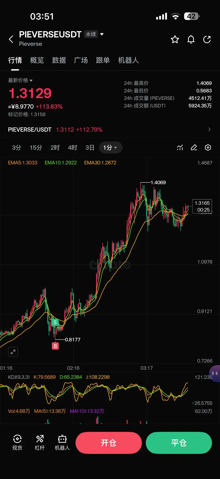220x479 pixels.
Task: Switch to the 概览 tab
Action: point(37,60)
